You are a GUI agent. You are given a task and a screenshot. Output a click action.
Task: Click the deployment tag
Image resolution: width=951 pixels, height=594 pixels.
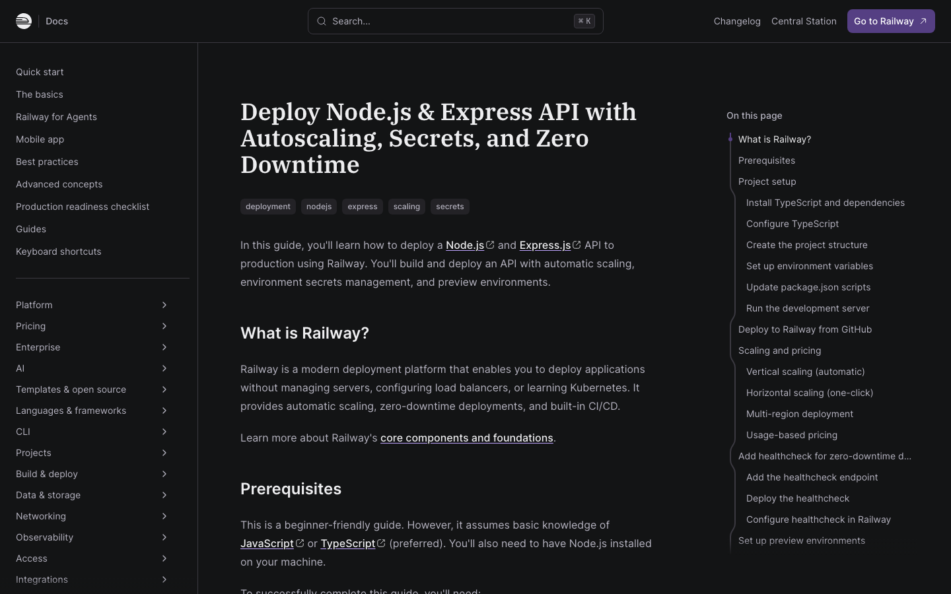click(268, 207)
